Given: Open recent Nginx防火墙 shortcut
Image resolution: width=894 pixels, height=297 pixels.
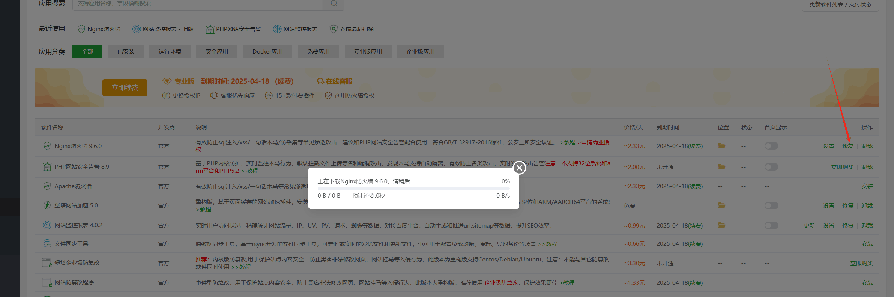Looking at the screenshot, I should coord(99,29).
